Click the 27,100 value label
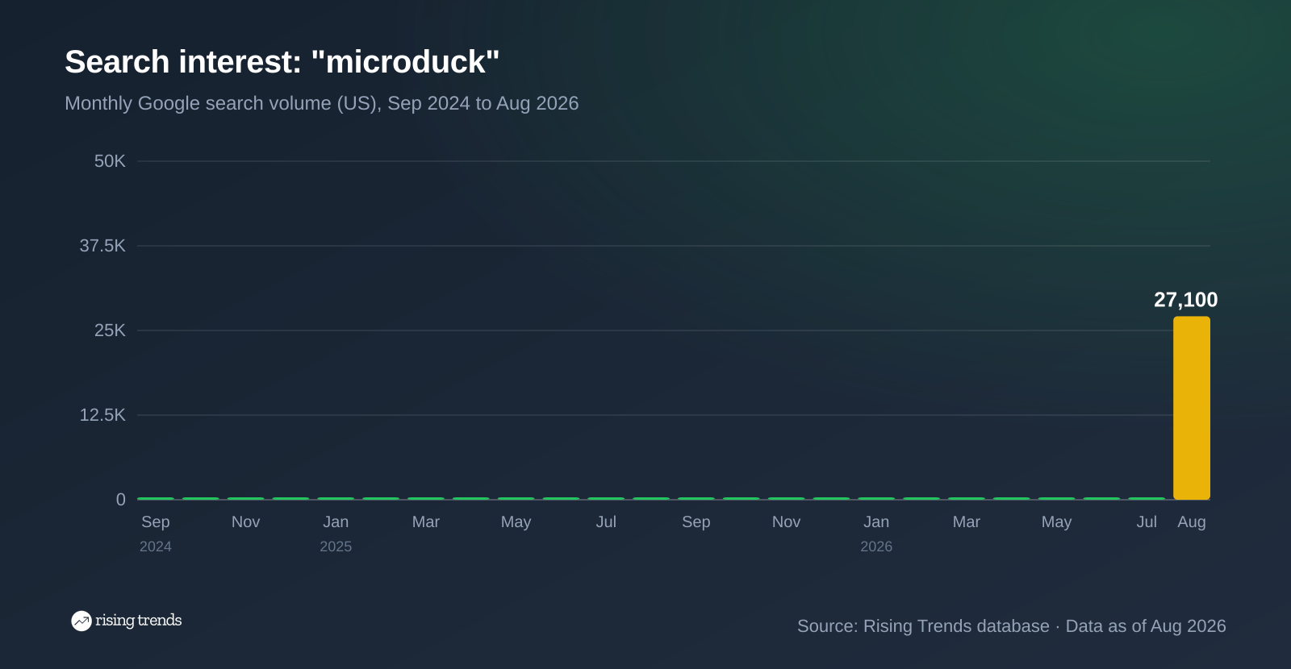The height and width of the screenshot is (669, 1291). pos(1185,300)
